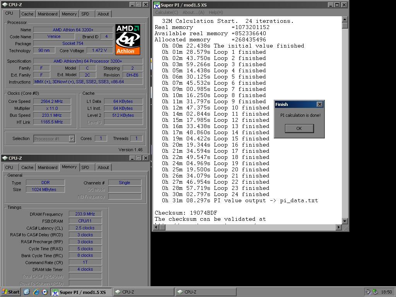Close the Super PI window
This screenshot has height=297, width=396.
344,5
